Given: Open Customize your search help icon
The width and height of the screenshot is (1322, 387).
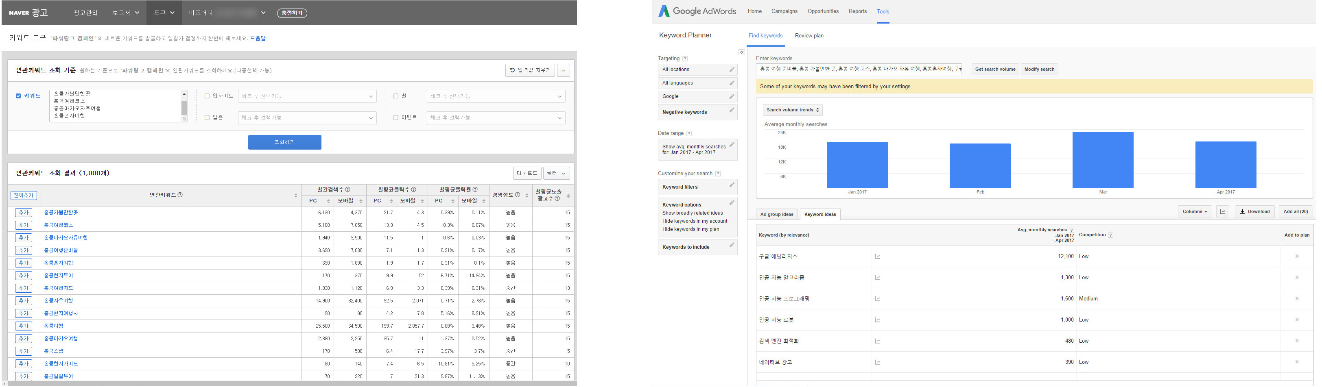Looking at the screenshot, I should (x=718, y=174).
